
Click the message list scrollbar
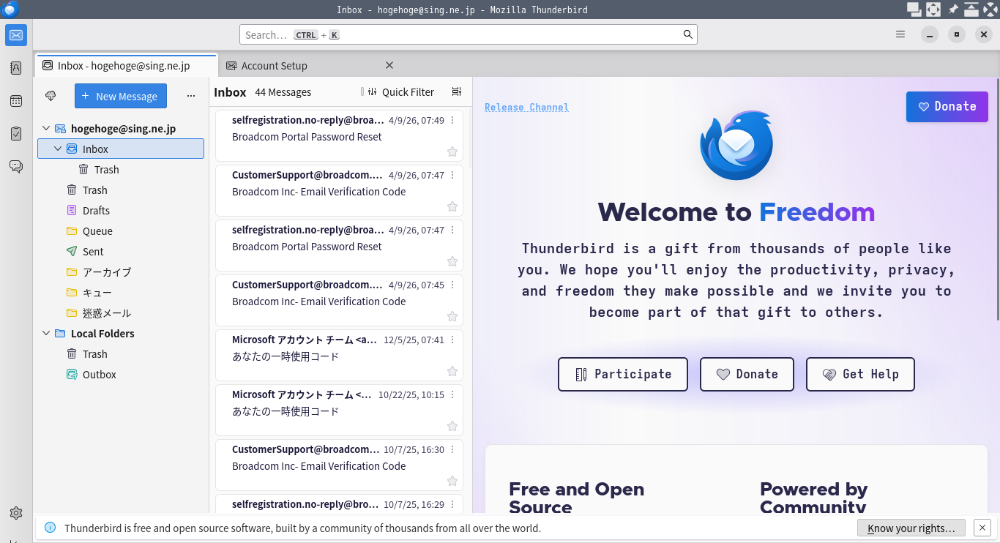click(469, 139)
